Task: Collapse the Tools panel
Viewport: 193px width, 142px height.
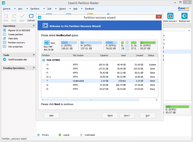Action: pos(34,55)
